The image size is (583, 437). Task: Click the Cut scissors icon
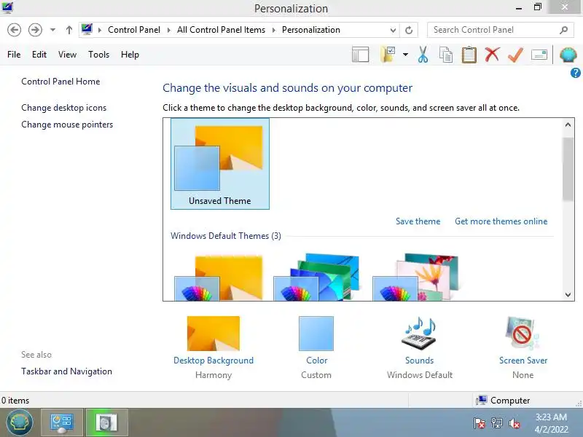(423, 54)
